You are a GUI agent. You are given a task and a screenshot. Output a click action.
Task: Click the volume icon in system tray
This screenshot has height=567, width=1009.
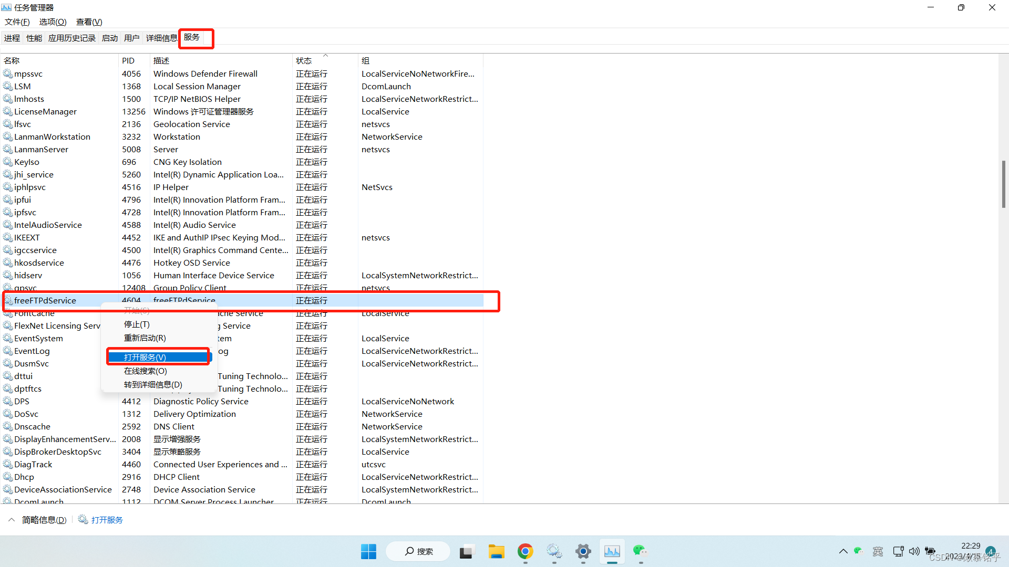[x=914, y=551]
